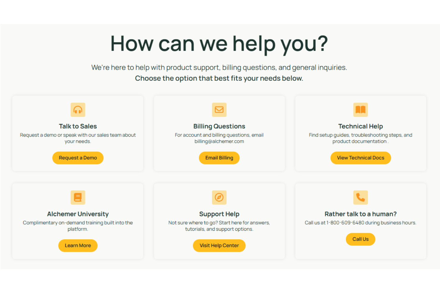Click the Support Help heading
This screenshot has width=440, height=293.
click(219, 214)
